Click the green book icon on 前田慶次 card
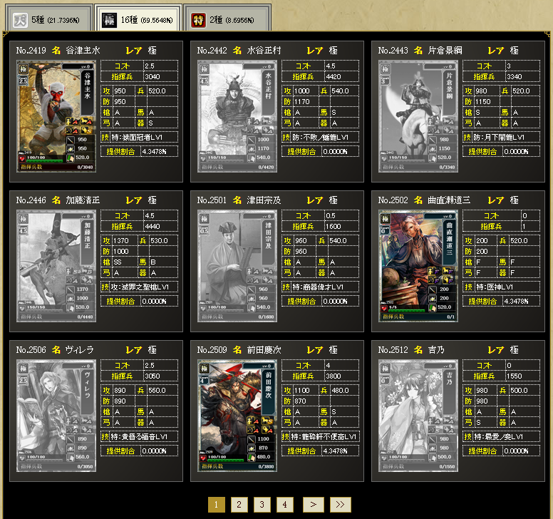 (252, 457)
